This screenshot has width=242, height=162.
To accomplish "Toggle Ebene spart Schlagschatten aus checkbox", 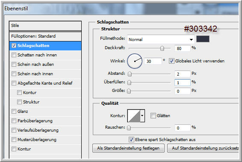I will 131,140.
